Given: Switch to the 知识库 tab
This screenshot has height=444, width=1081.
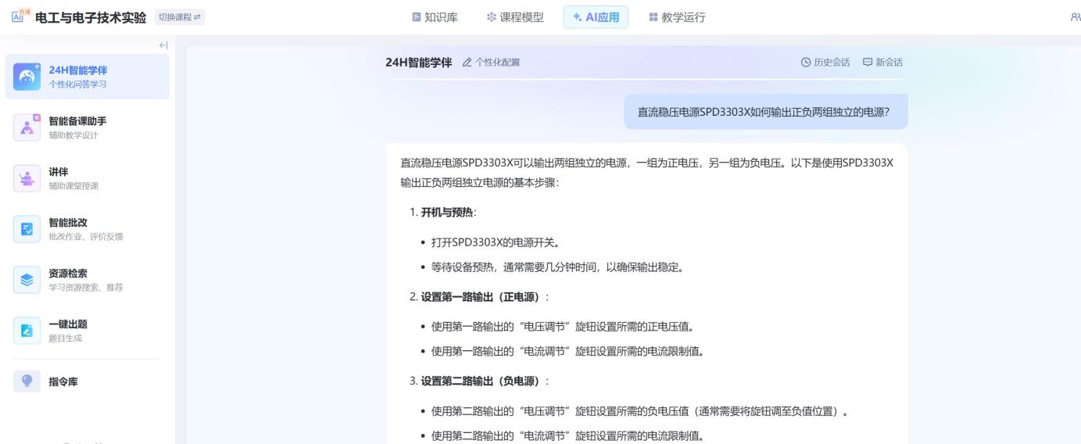Looking at the screenshot, I should pos(435,17).
